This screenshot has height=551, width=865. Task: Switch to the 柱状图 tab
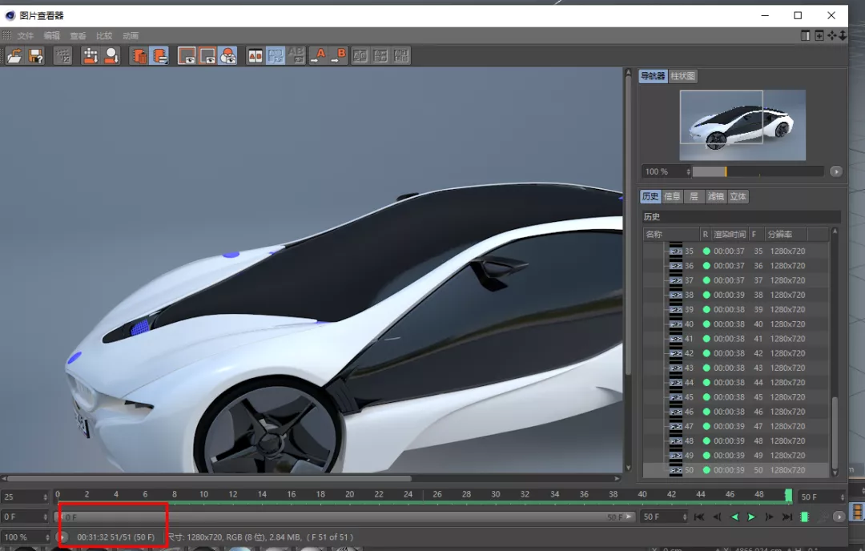683,76
